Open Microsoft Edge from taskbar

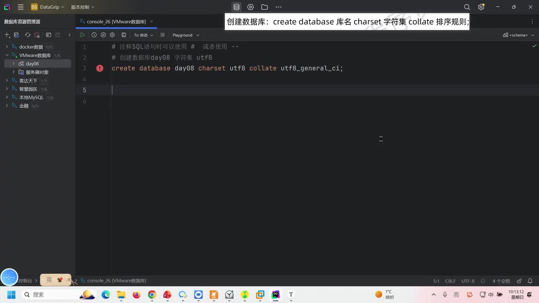point(106,295)
